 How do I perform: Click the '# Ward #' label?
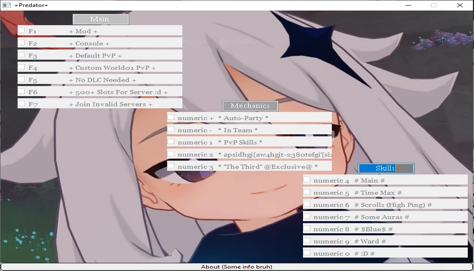(370, 241)
